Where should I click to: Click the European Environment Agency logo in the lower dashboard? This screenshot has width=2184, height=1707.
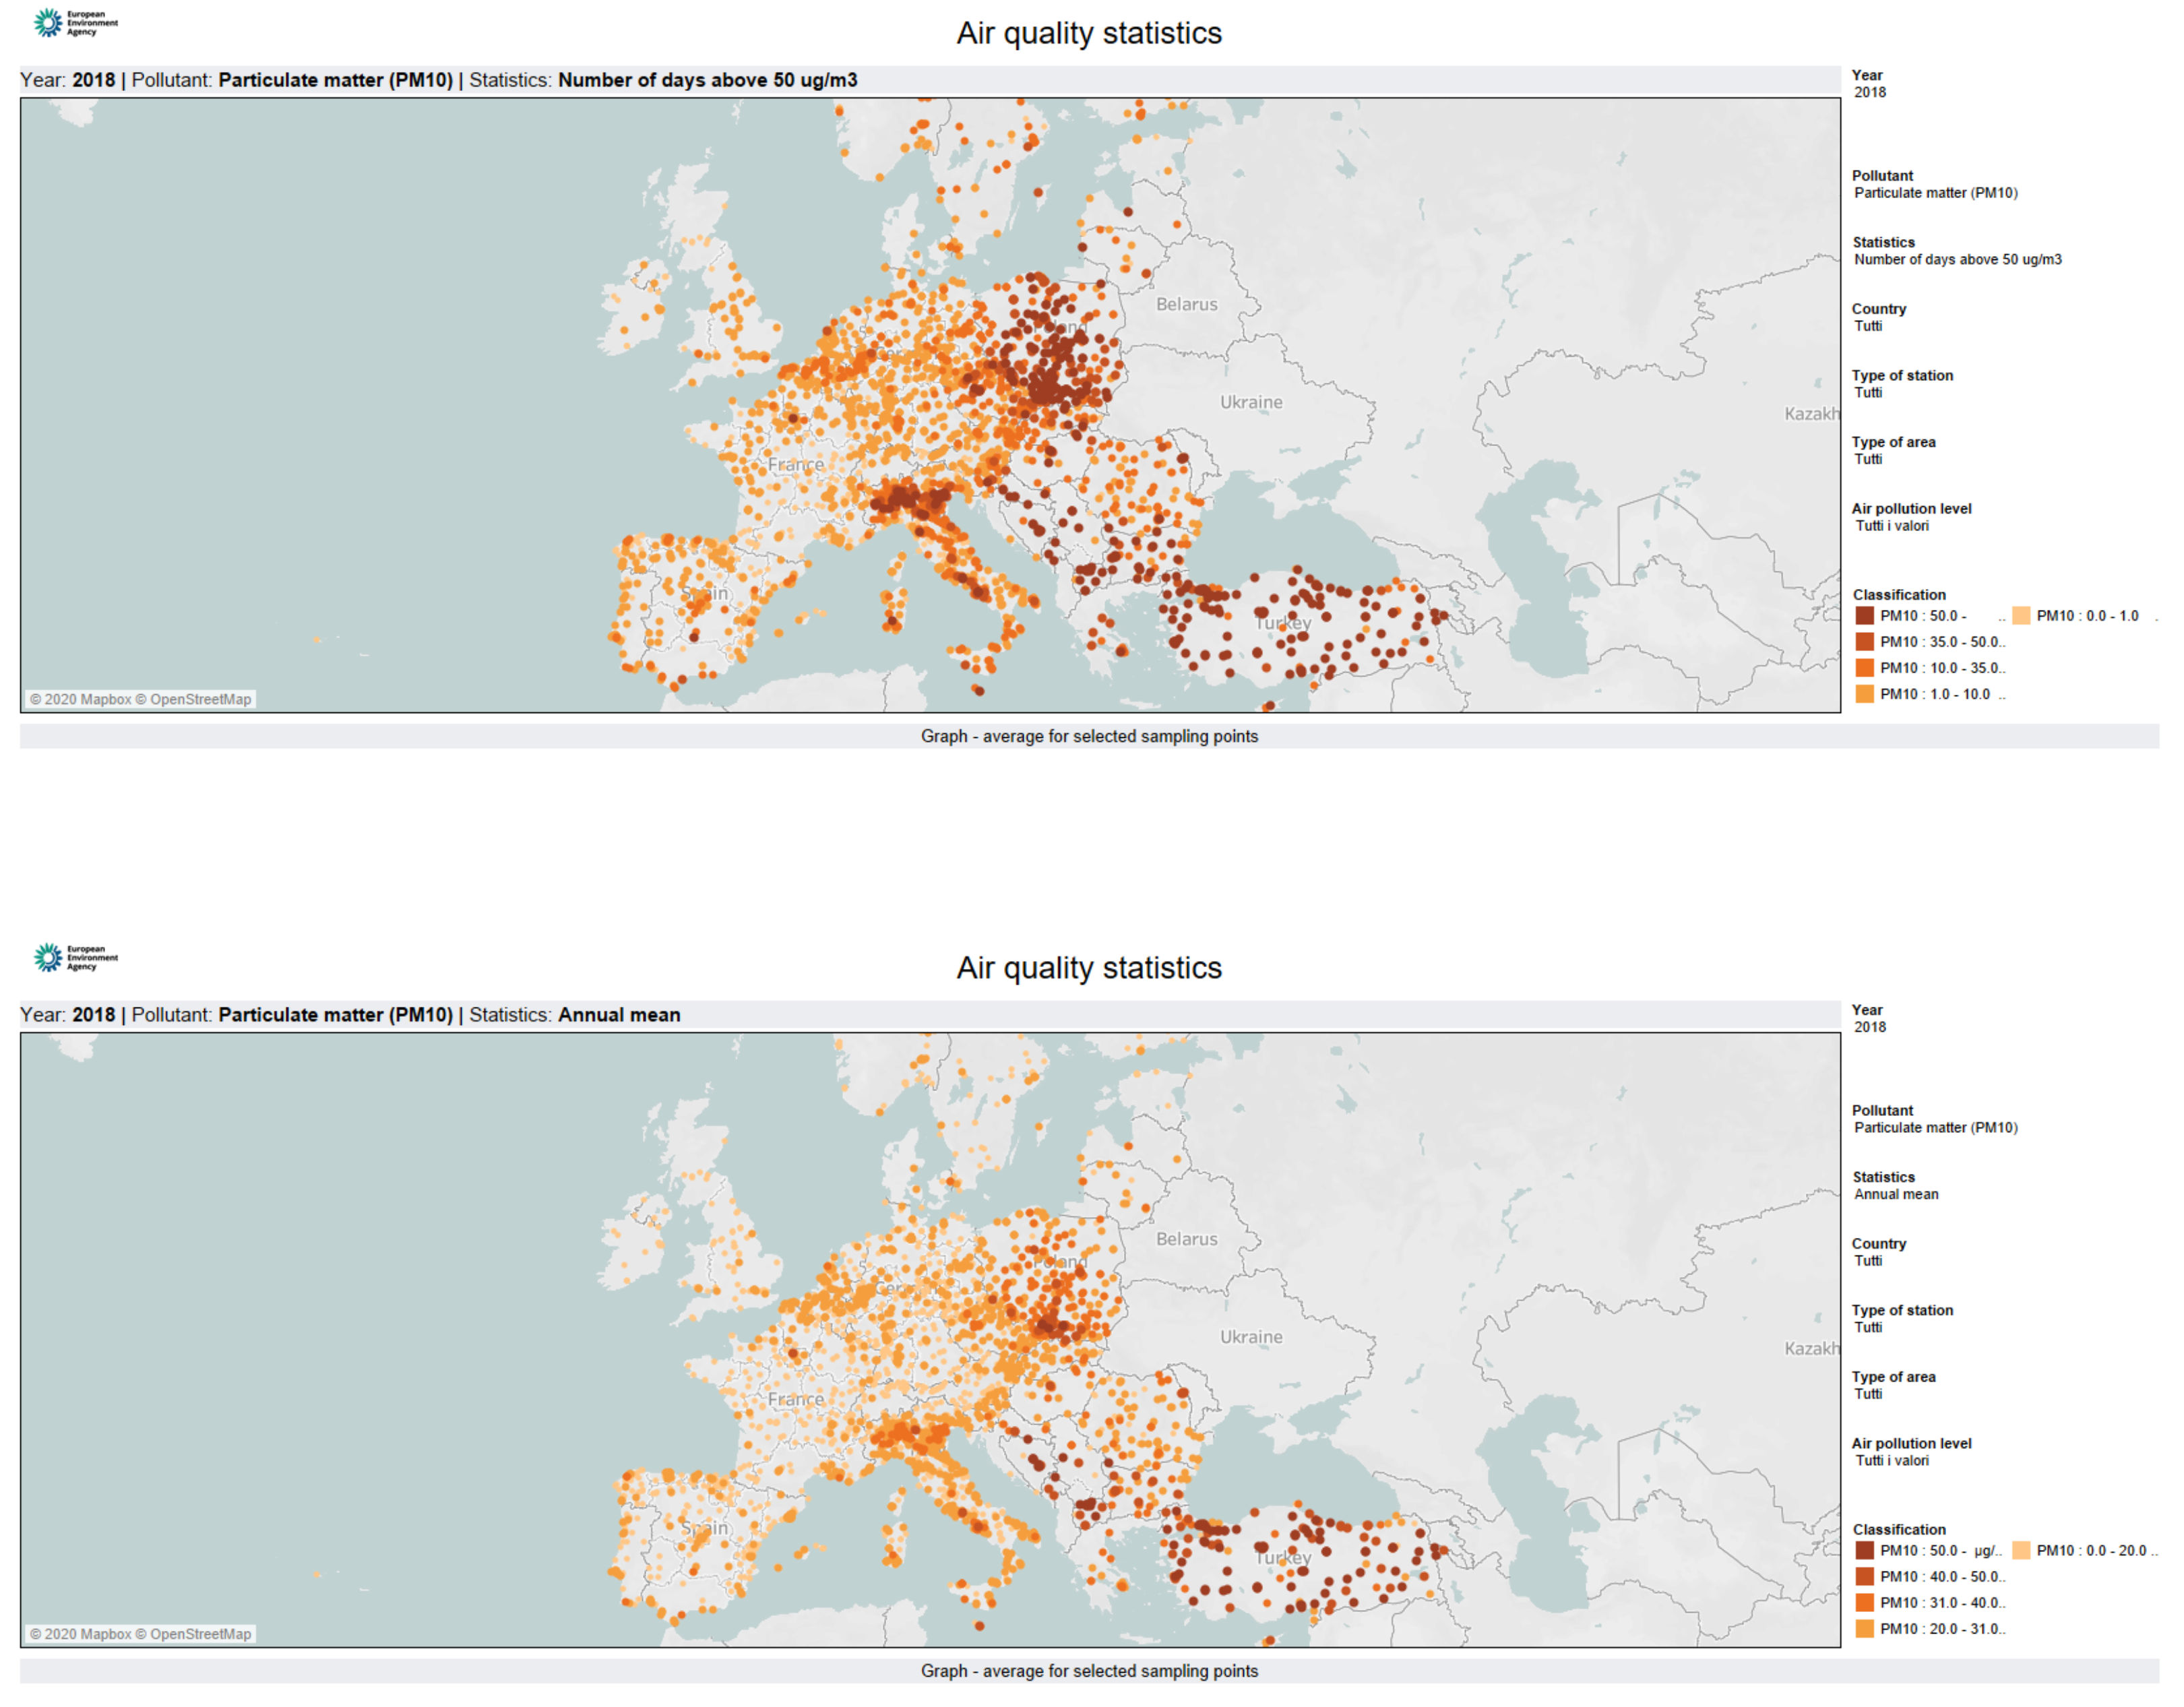click(75, 957)
